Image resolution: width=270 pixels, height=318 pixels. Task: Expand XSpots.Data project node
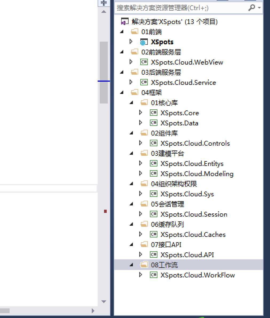click(141, 123)
